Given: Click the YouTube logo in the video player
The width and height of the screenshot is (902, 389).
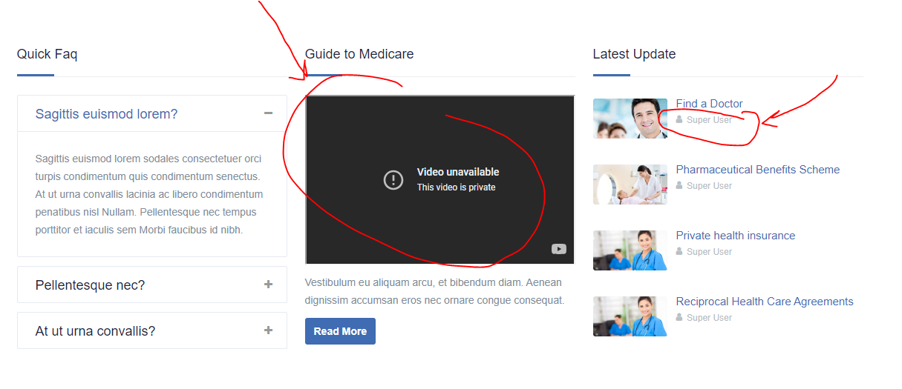Looking at the screenshot, I should (x=559, y=249).
